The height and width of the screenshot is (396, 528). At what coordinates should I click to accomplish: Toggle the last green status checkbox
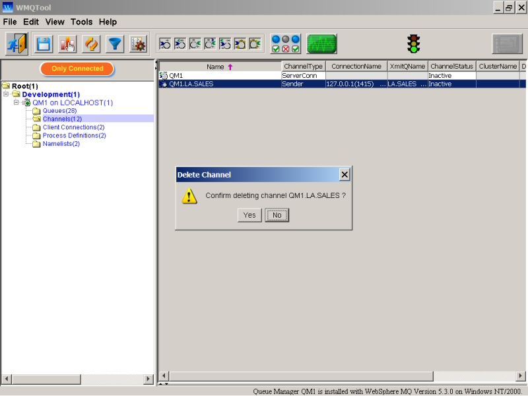click(295, 49)
